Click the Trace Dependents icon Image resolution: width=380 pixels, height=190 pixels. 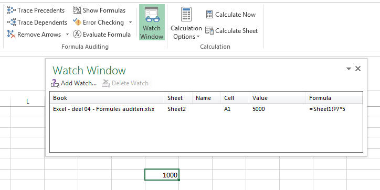tap(11, 23)
